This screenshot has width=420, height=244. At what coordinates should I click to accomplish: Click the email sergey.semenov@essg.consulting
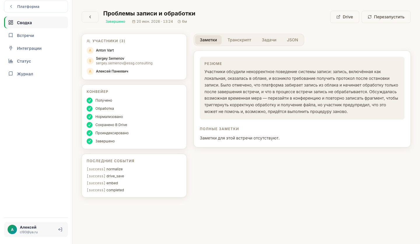click(124, 63)
